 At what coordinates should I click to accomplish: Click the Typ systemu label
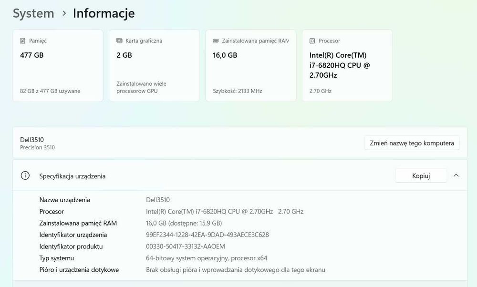click(x=57, y=258)
